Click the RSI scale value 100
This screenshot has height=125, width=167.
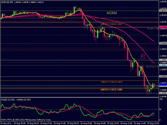click(x=161, y=99)
